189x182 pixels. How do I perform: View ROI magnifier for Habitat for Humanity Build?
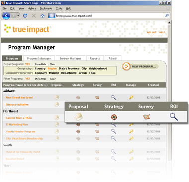click(113, 152)
